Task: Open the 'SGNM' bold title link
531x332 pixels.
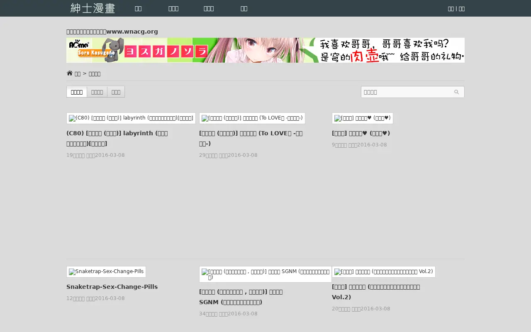Action: (x=241, y=297)
